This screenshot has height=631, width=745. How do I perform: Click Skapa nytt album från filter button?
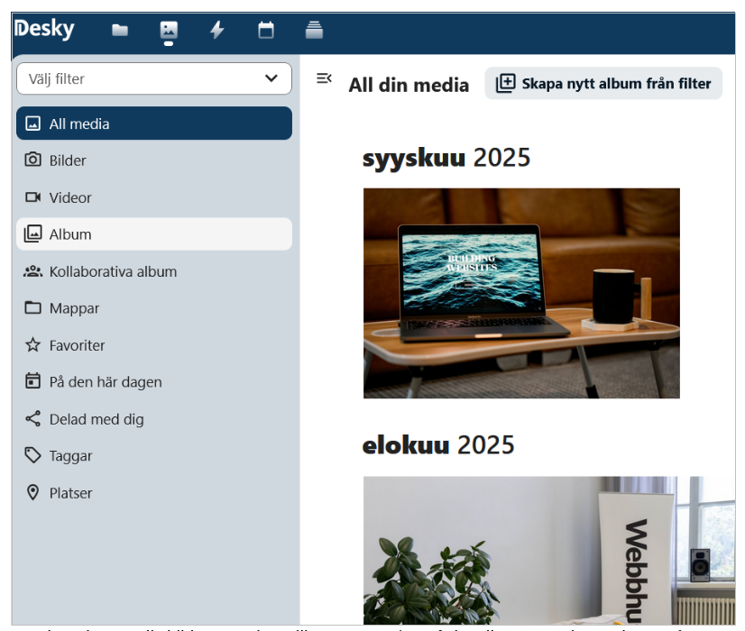pos(603,84)
